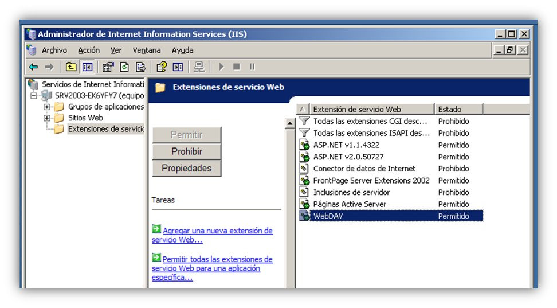Sort by Estado column header
The width and height of the screenshot is (557, 308).
(x=458, y=109)
